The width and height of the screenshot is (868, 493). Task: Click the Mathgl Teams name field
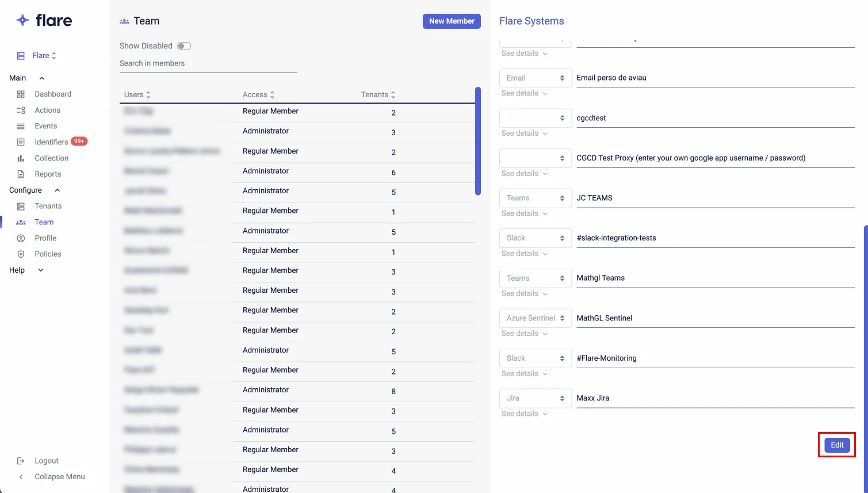[716, 278]
